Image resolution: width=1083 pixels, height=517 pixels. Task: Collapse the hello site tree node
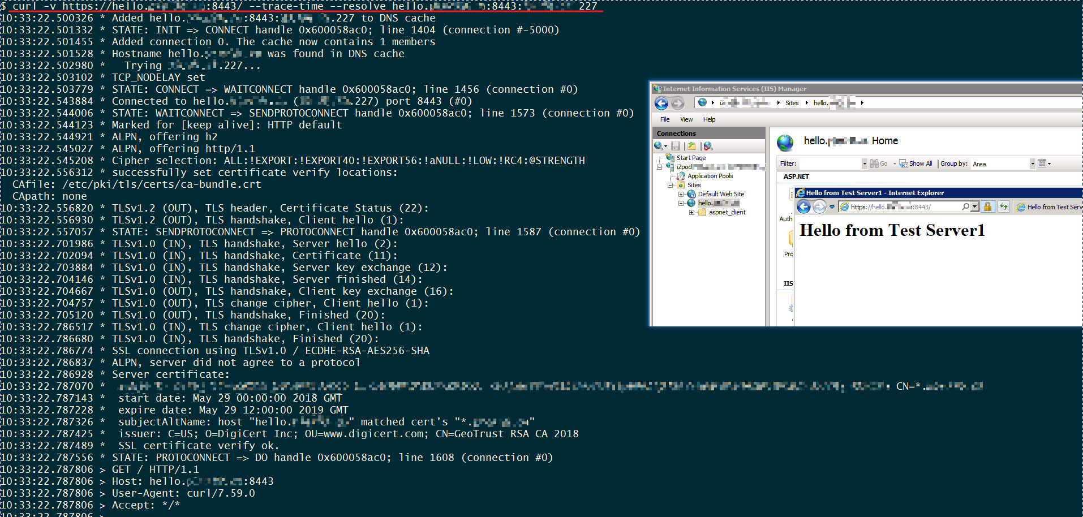pos(681,203)
